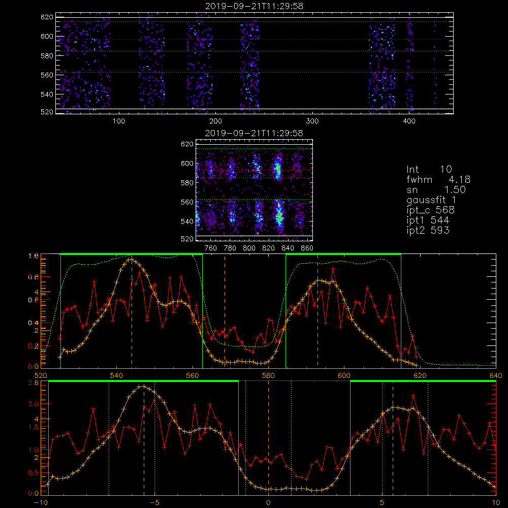Click x-axis label 540 on third profile plot
The width and height of the screenshot is (508, 508).
tap(117, 376)
